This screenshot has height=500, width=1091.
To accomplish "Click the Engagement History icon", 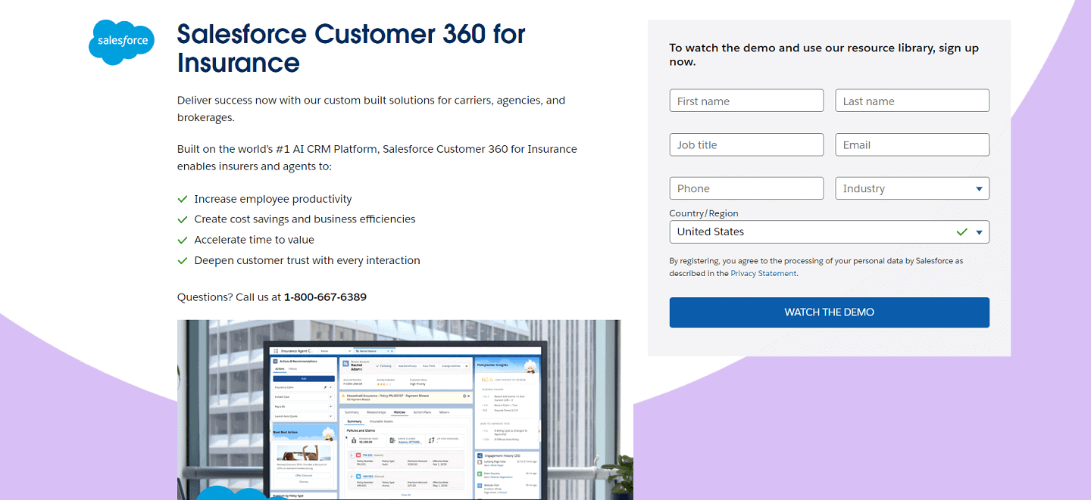I will 479,455.
